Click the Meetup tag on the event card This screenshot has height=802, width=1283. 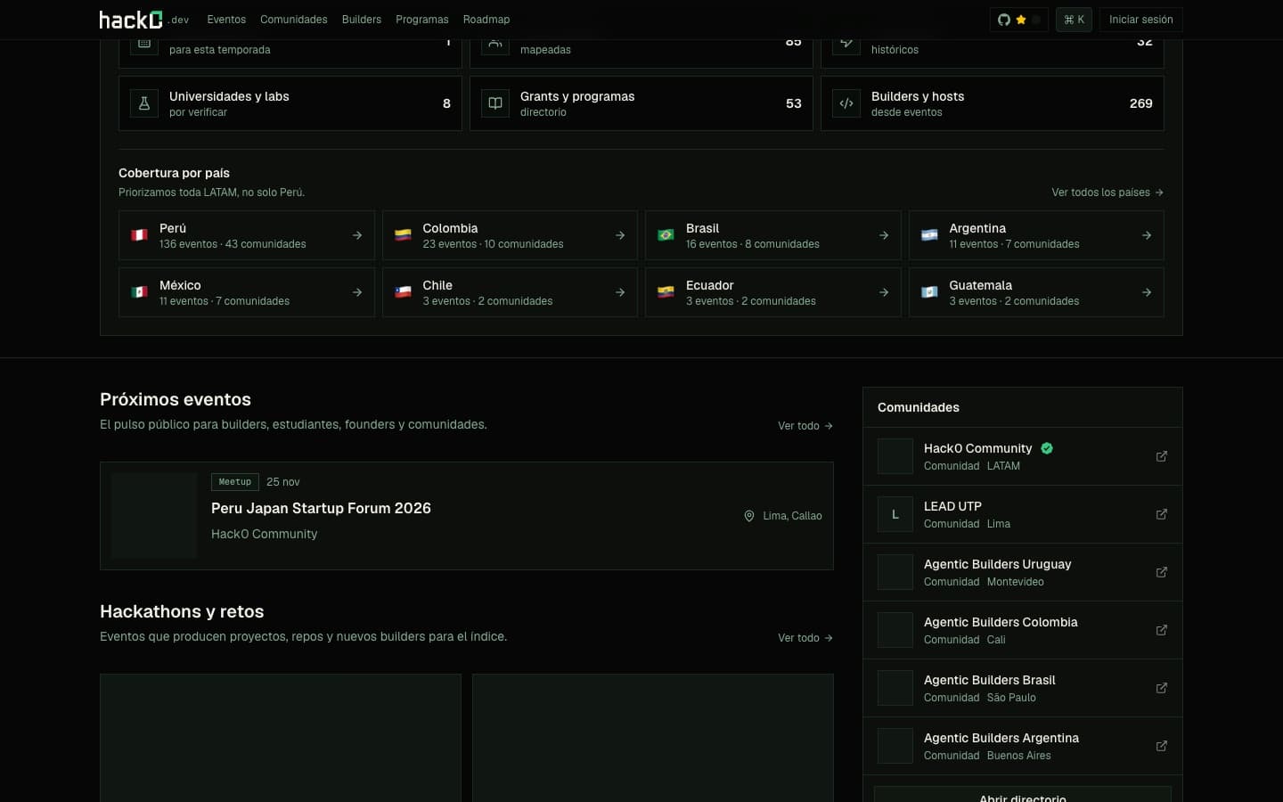click(235, 482)
